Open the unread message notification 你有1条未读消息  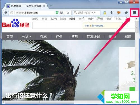[94, 25]
